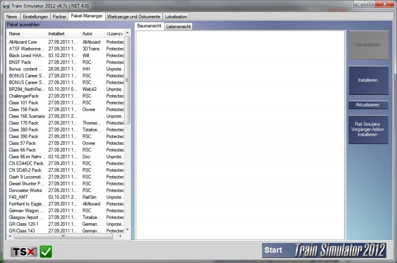
Task: Select the Class 86 im Nahv... row
Action: (66, 157)
